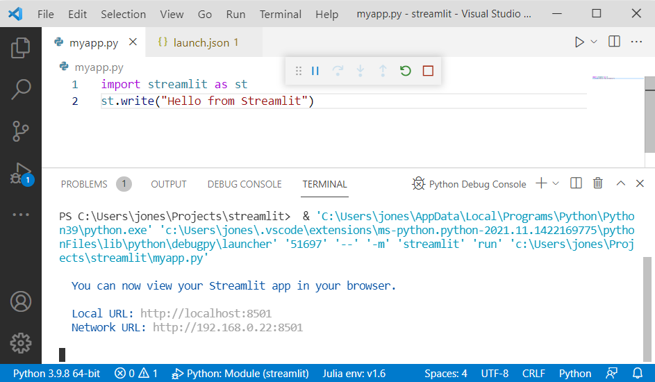Expand the Run Python File dropdown arrow
The height and width of the screenshot is (382, 655).
[x=594, y=42]
